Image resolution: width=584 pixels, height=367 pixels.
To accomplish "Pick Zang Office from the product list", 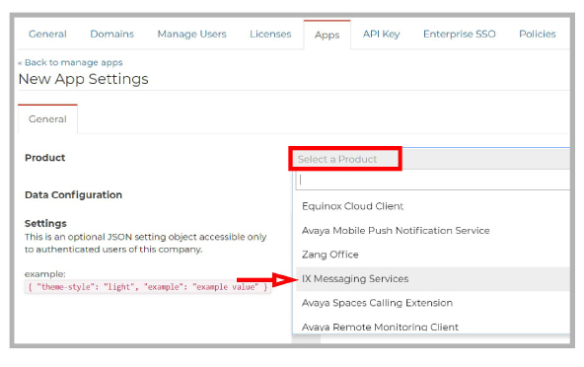I will [x=433, y=255].
